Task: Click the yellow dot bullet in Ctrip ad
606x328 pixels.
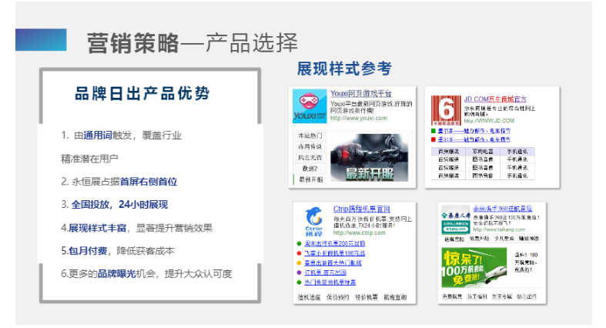Action: [298, 263]
